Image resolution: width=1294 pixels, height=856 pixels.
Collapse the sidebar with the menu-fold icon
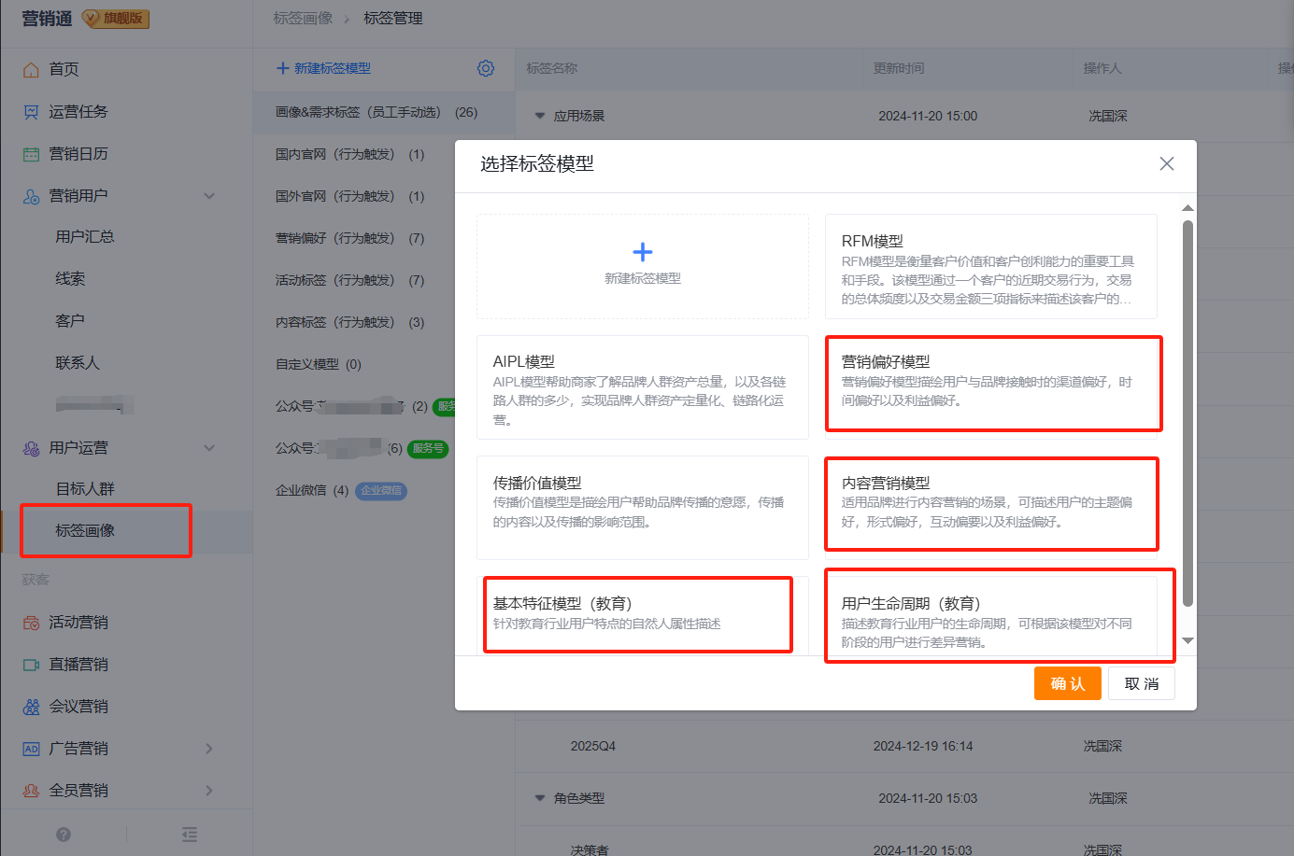pos(190,835)
